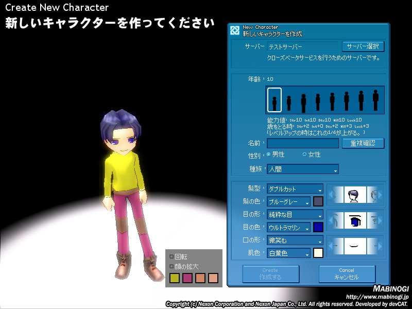The height and width of the screenshot is (309, 412).
Task: Show previous eye shape with left arrow
Action: click(331, 220)
